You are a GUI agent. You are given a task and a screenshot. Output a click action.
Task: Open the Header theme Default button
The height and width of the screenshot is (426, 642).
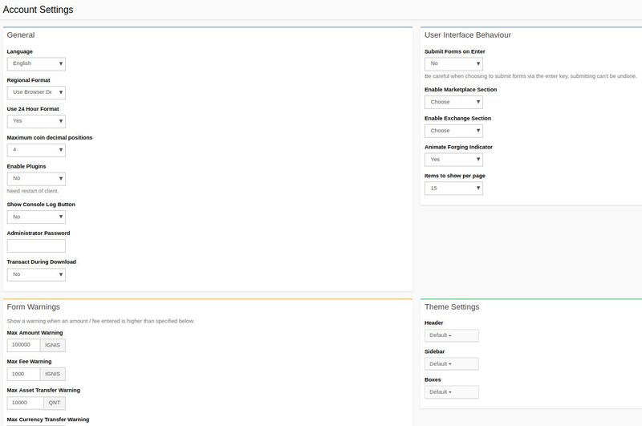[x=451, y=335]
